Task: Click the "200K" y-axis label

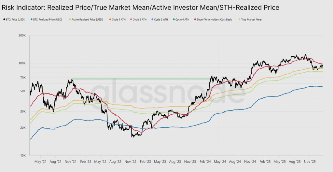Action: [x=21, y=36]
